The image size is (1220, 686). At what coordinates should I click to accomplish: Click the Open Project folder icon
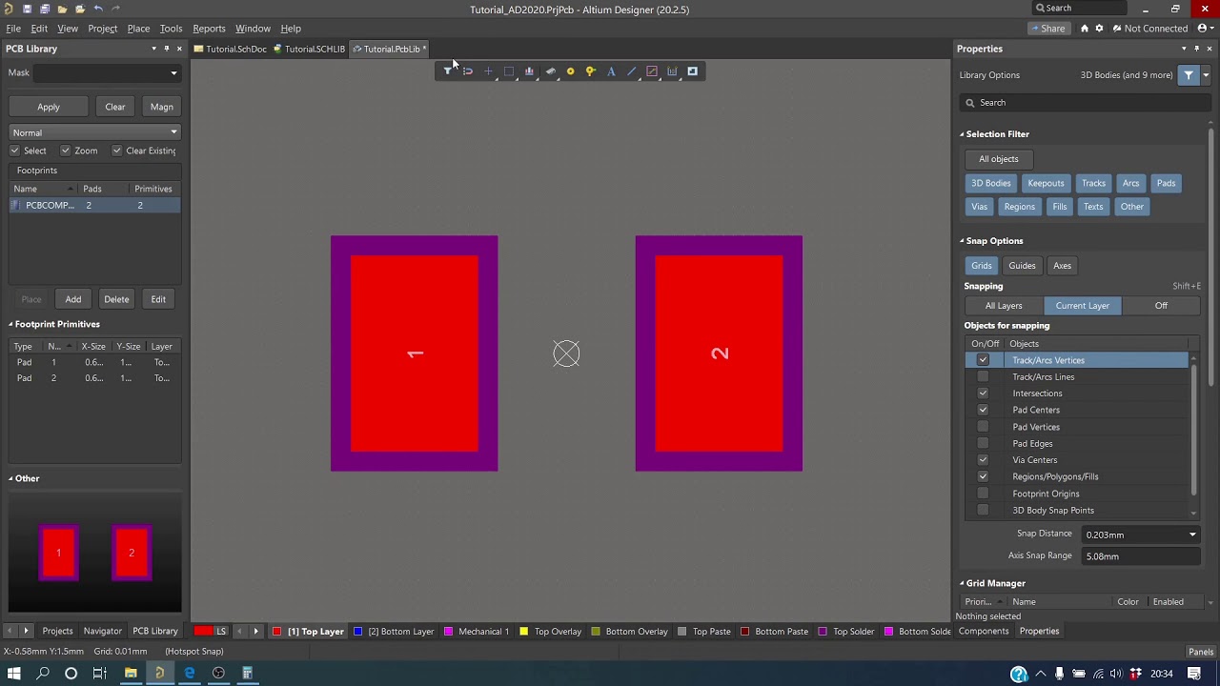coord(80,9)
